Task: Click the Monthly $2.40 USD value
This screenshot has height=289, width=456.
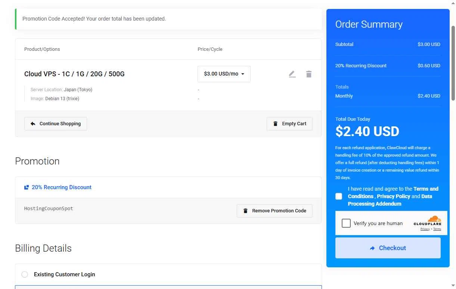Action: pyautogui.click(x=429, y=96)
